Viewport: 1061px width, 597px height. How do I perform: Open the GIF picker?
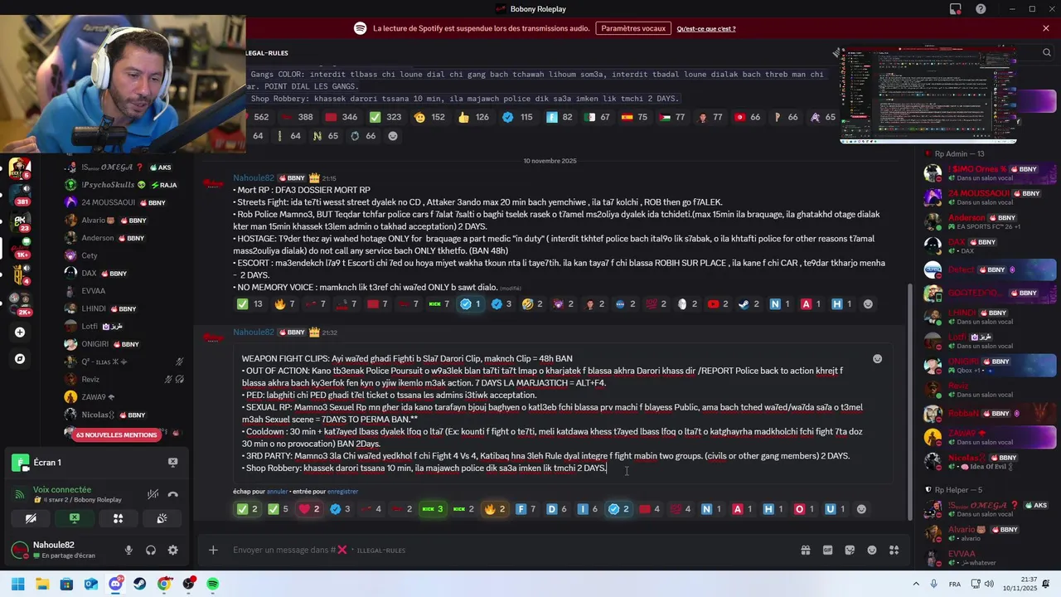pos(827,550)
